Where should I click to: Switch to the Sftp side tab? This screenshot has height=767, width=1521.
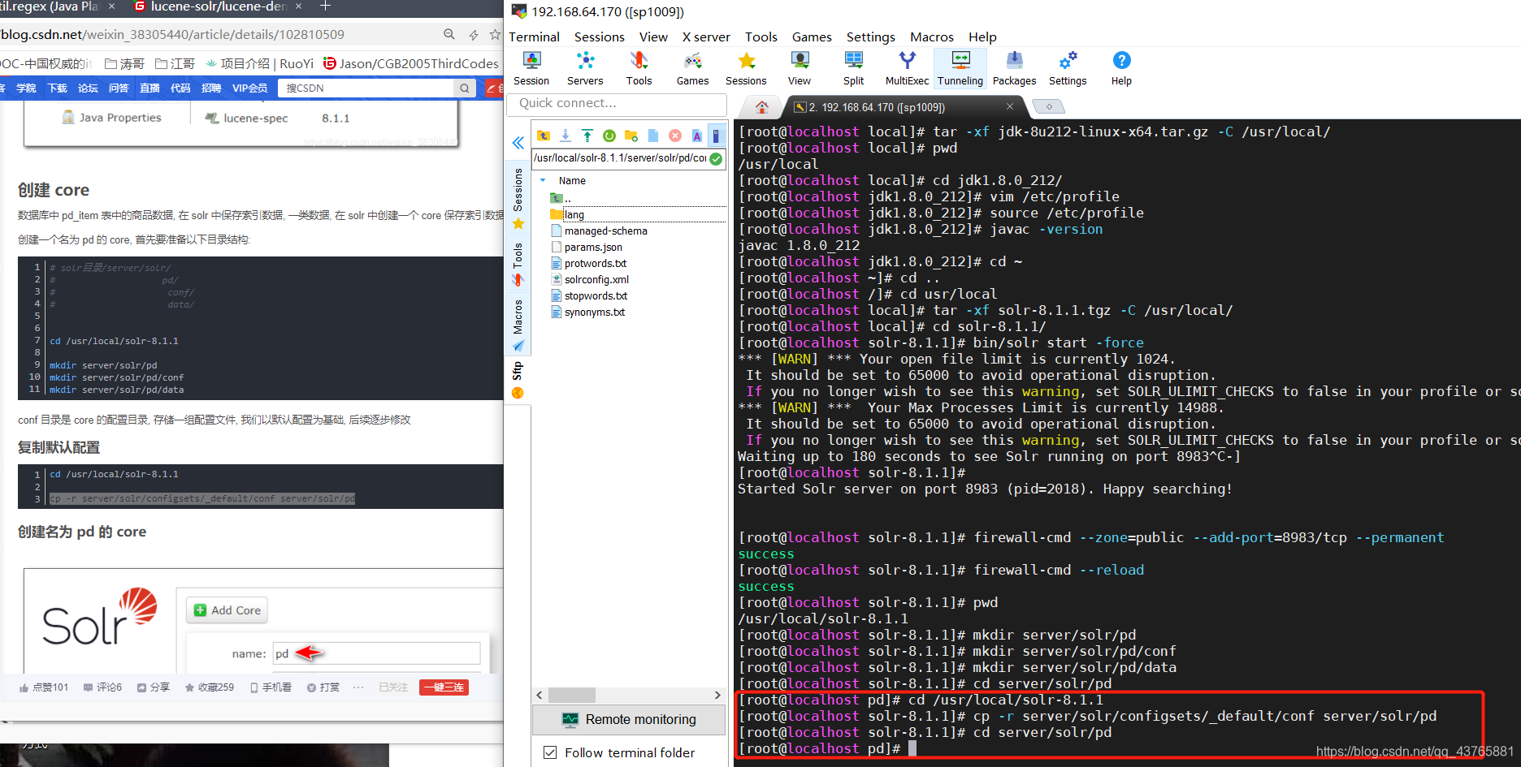click(518, 381)
